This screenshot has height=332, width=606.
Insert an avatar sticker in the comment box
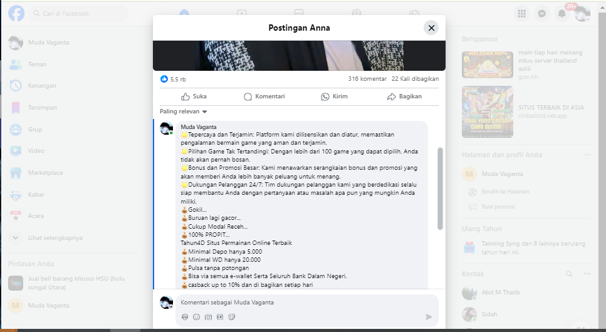pos(185,317)
